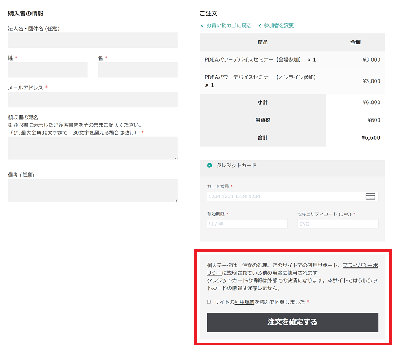The image size is (395, 350).
Task: Focus the 名 input field
Action: (138, 70)
